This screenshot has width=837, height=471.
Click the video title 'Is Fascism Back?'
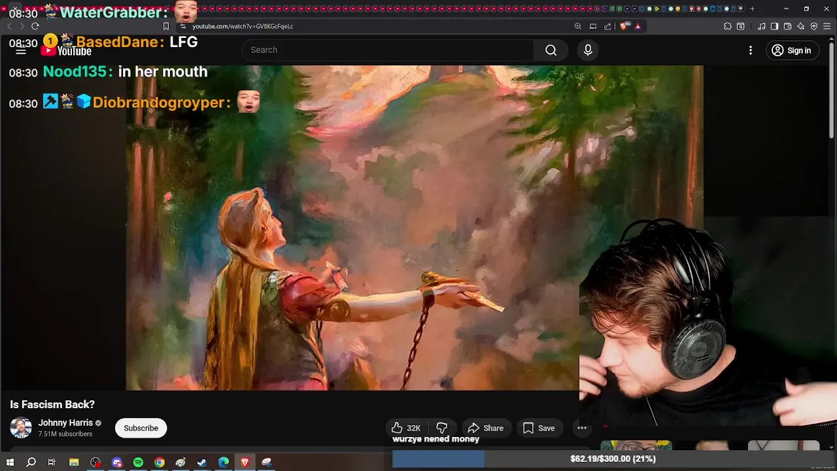(x=52, y=404)
